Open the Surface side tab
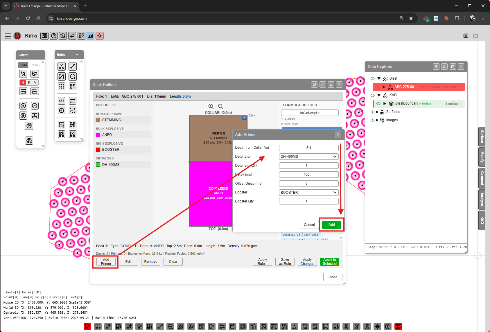 482,137
